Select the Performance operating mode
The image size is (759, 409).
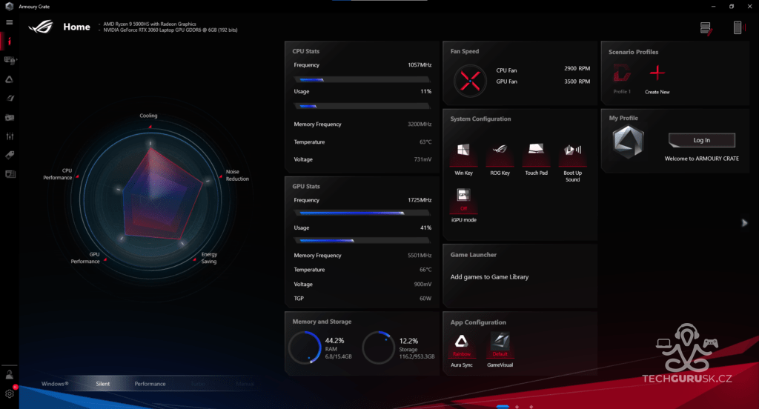(x=150, y=383)
